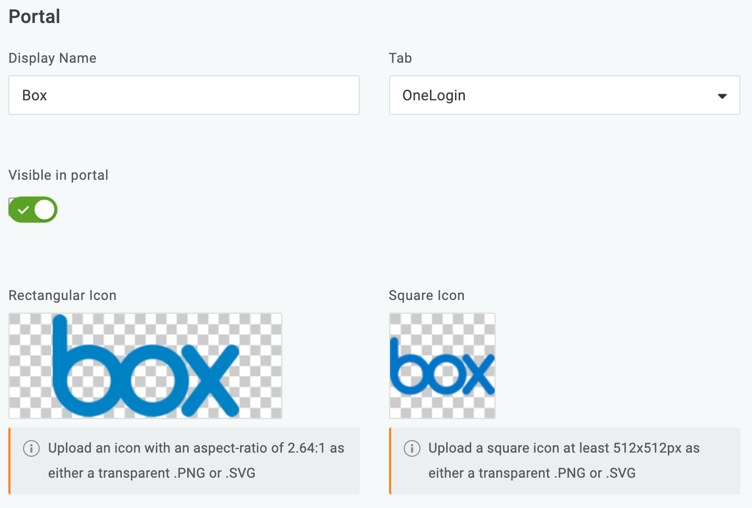Click the Square Icon label

427,295
